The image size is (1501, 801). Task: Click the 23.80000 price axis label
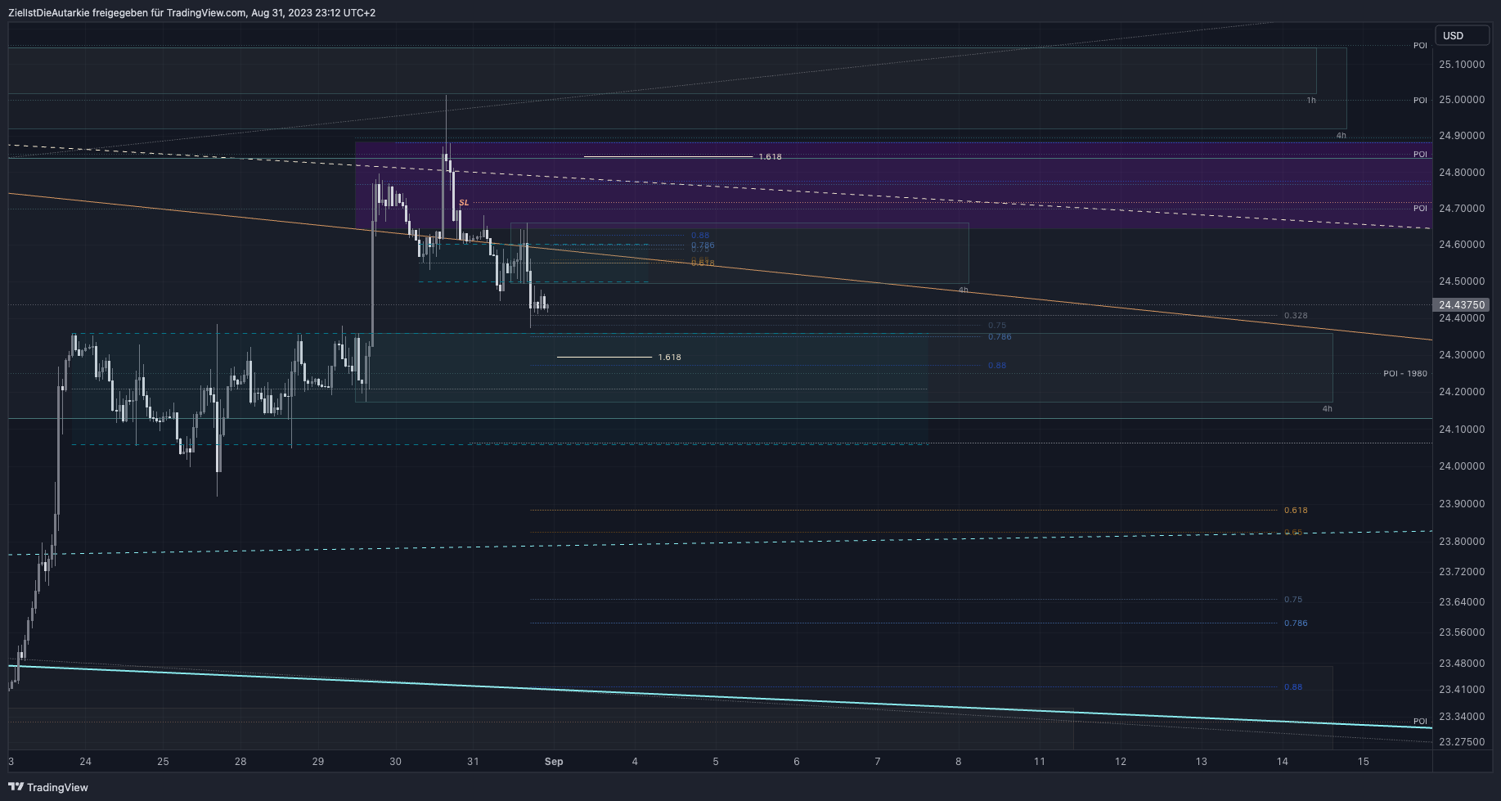[x=1462, y=541]
